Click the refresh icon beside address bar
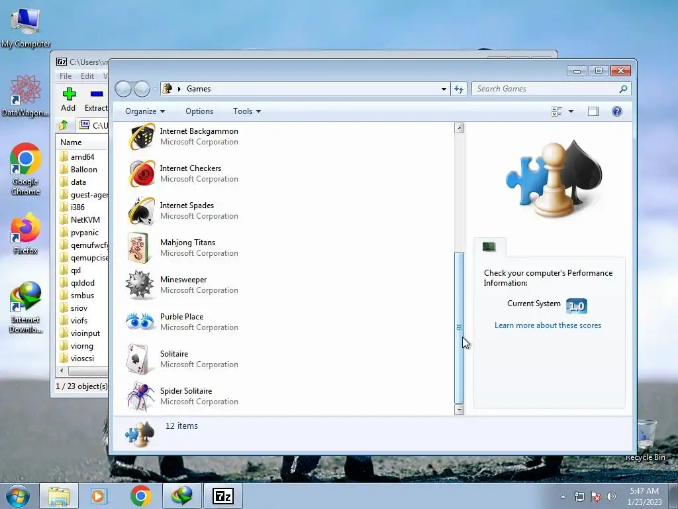This screenshot has height=509, width=678. click(x=458, y=89)
